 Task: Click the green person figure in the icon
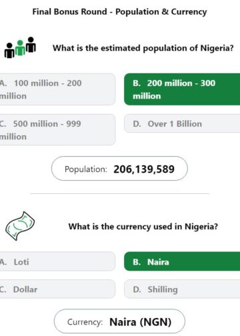(x=20, y=48)
